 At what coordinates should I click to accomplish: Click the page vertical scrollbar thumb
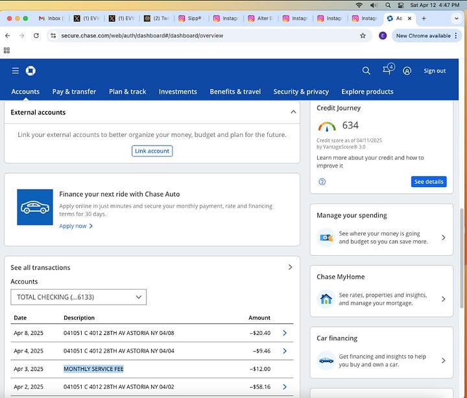[462, 258]
